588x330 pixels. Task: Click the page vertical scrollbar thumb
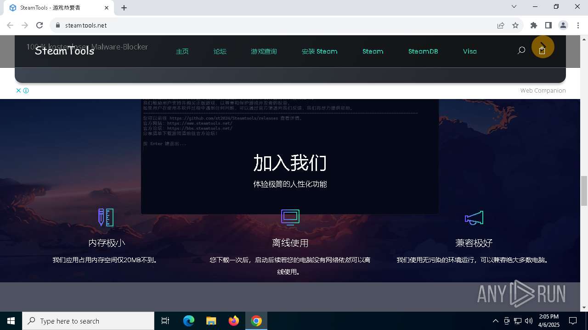(x=584, y=191)
